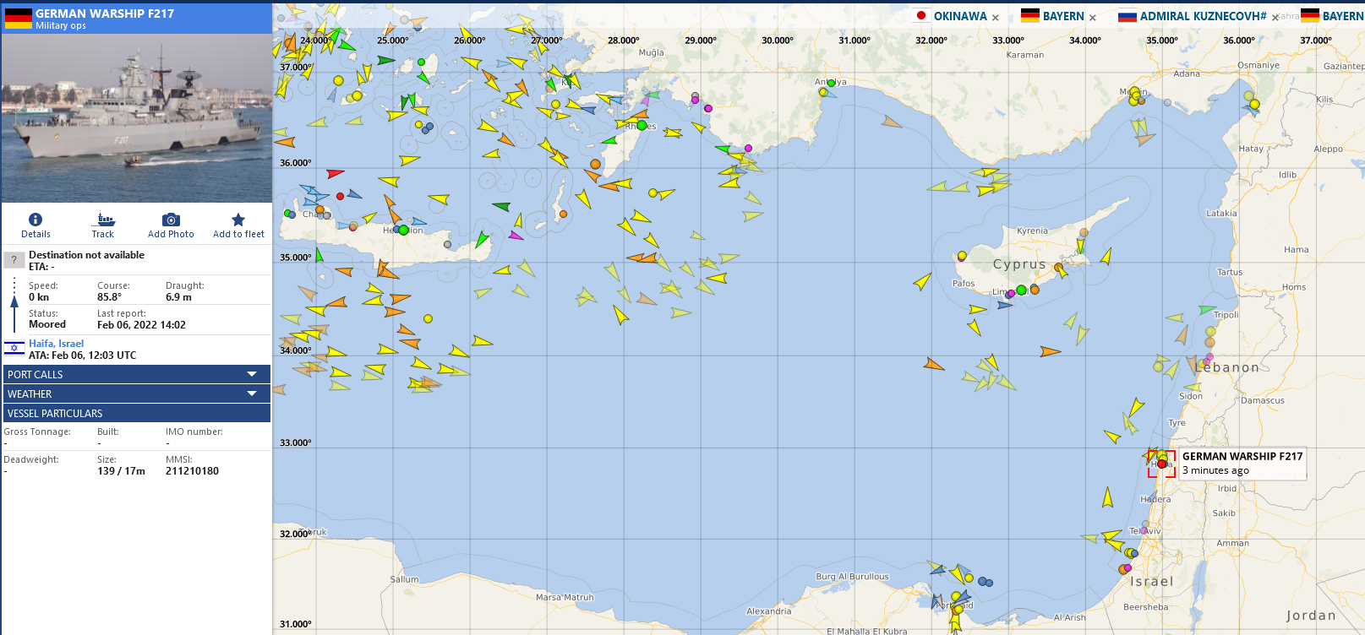1365x635 pixels.
Task: Click the selected red vessel marker at Haifa
Action: pos(1162,464)
